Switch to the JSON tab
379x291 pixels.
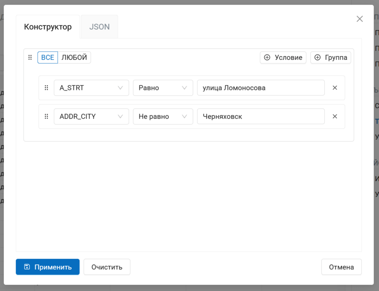point(99,27)
